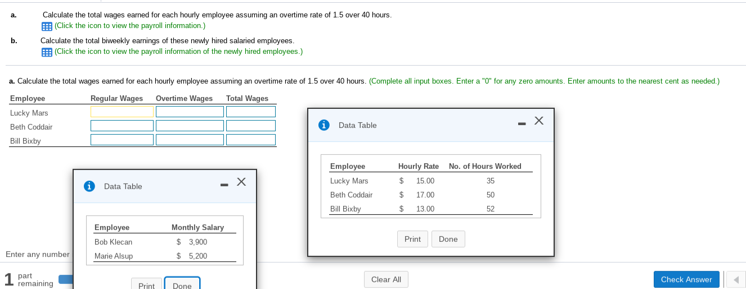Click Beth Coddair row label in answer table

(x=31, y=127)
